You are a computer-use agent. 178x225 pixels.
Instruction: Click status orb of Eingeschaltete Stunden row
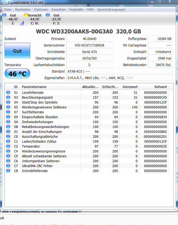pyautogui.click(x=8, y=117)
